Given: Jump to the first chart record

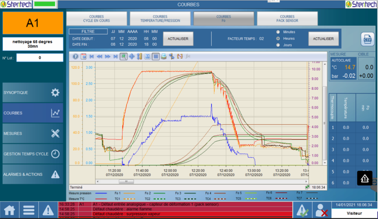Looking at the screenshot, I should point(92,56).
